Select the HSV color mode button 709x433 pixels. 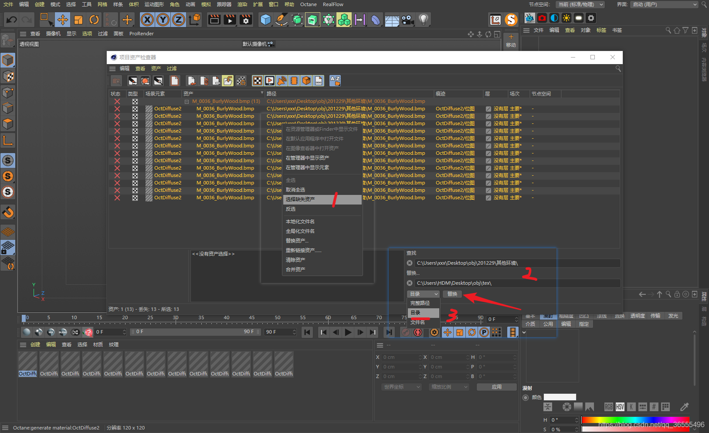pyautogui.click(x=620, y=407)
